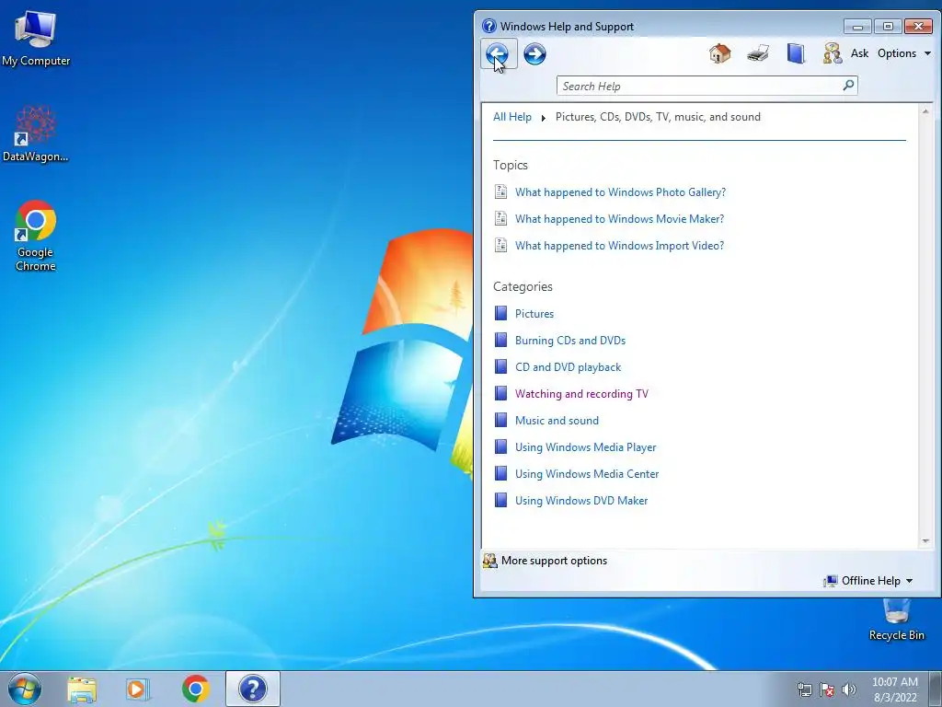The image size is (942, 707).
Task: Click the Ask button text
Action: [x=859, y=53]
